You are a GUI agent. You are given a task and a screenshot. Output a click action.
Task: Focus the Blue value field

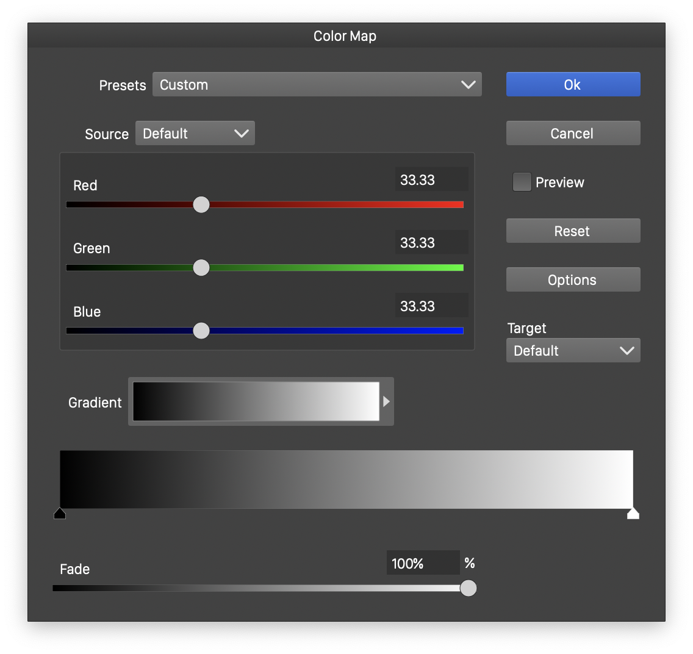coord(431,306)
